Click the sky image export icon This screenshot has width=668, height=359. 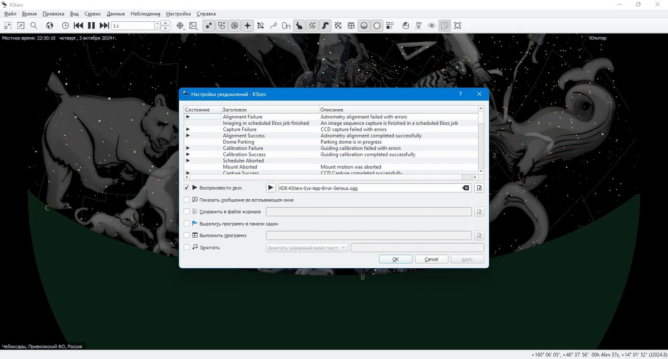(x=193, y=26)
